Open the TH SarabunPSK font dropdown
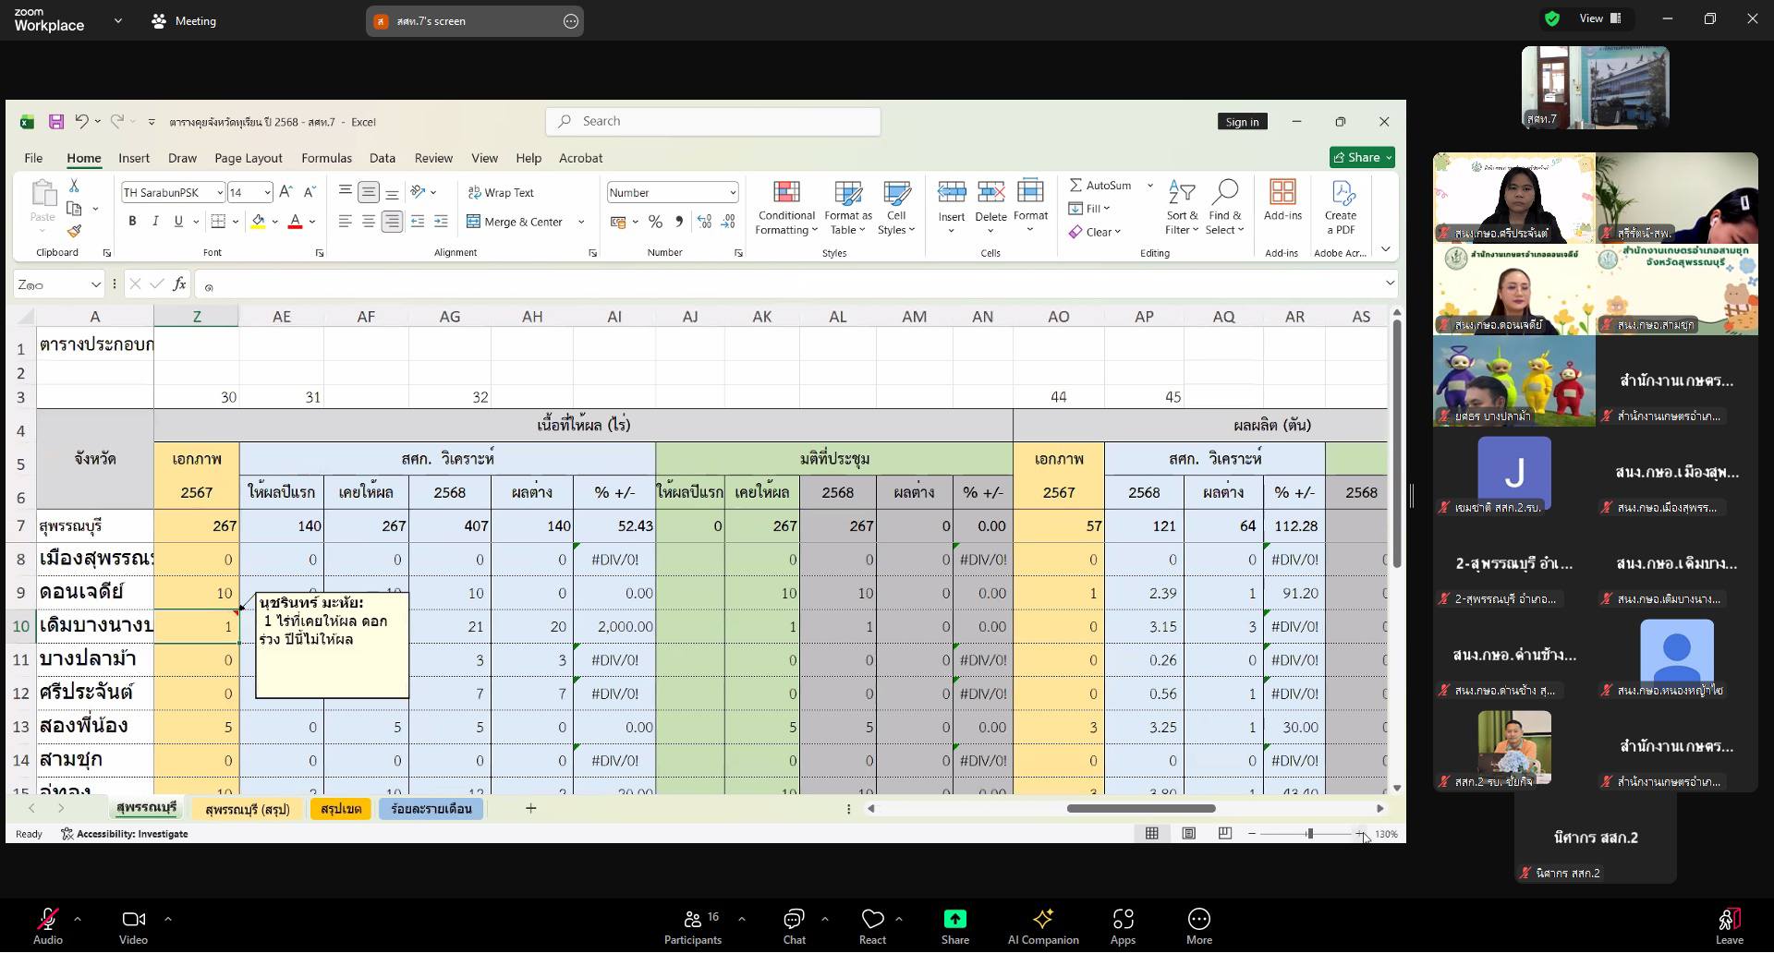The width and height of the screenshot is (1774, 953). (220, 193)
